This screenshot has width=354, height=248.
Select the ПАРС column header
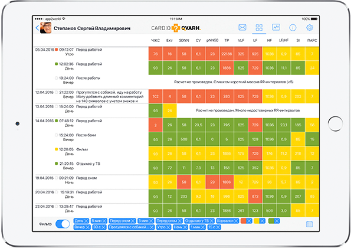coord(312,40)
